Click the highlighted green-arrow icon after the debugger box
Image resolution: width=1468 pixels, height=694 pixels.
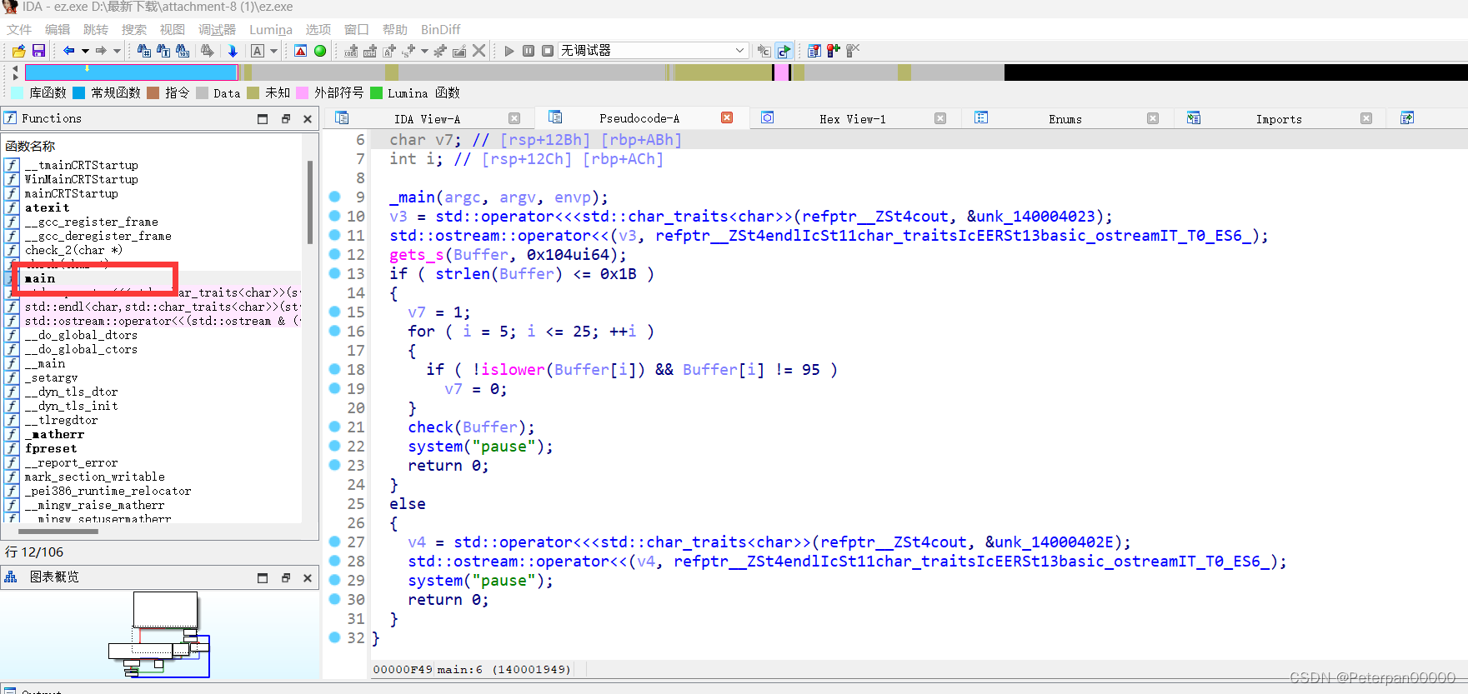(784, 51)
